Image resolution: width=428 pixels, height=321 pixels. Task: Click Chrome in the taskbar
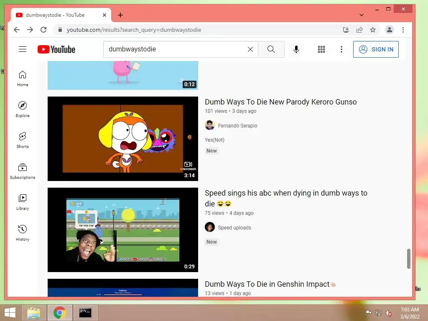(59, 313)
